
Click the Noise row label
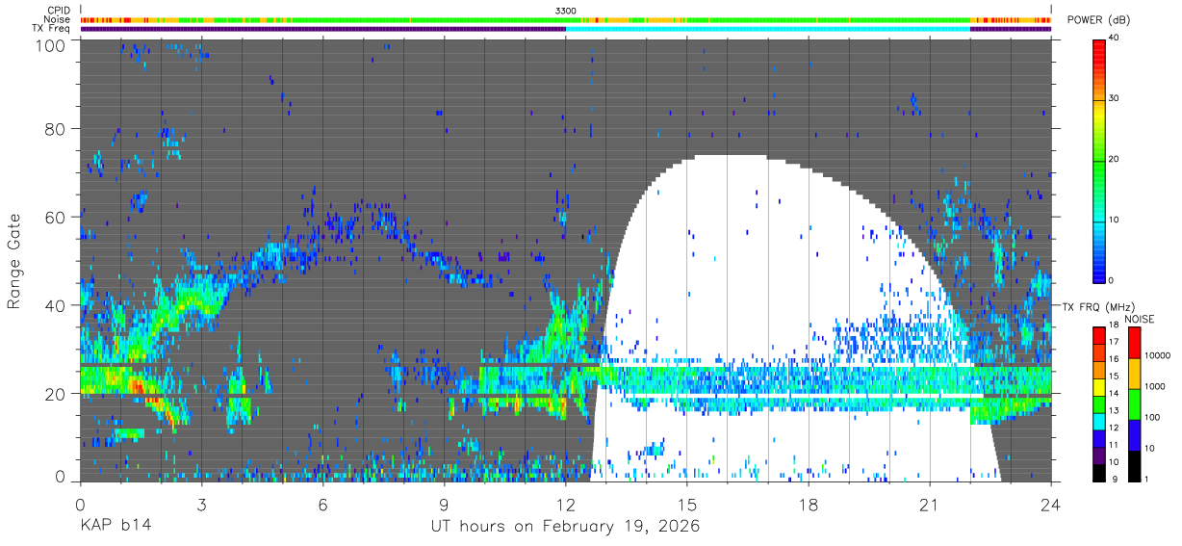coord(58,19)
